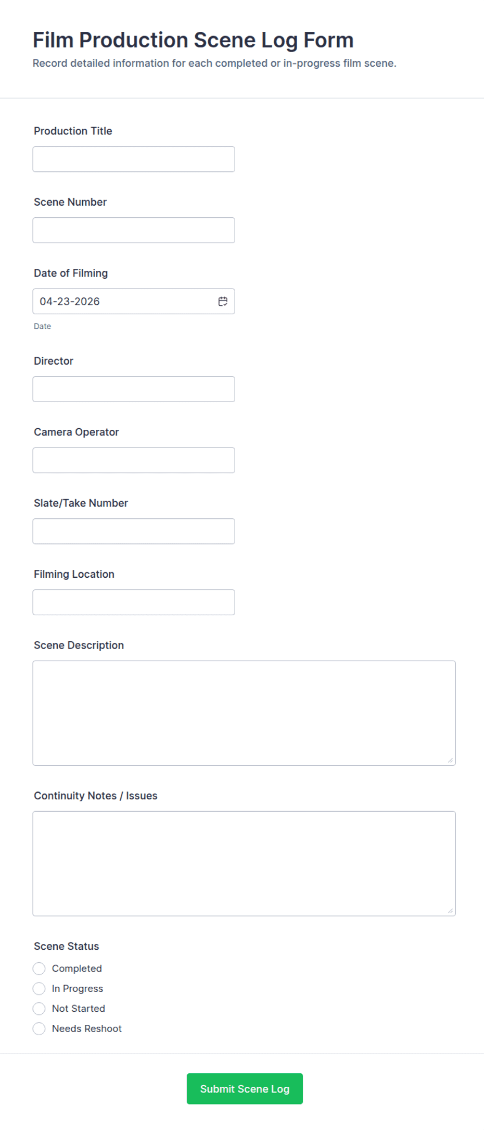Grab Scene Description resize handle corner

click(x=450, y=760)
